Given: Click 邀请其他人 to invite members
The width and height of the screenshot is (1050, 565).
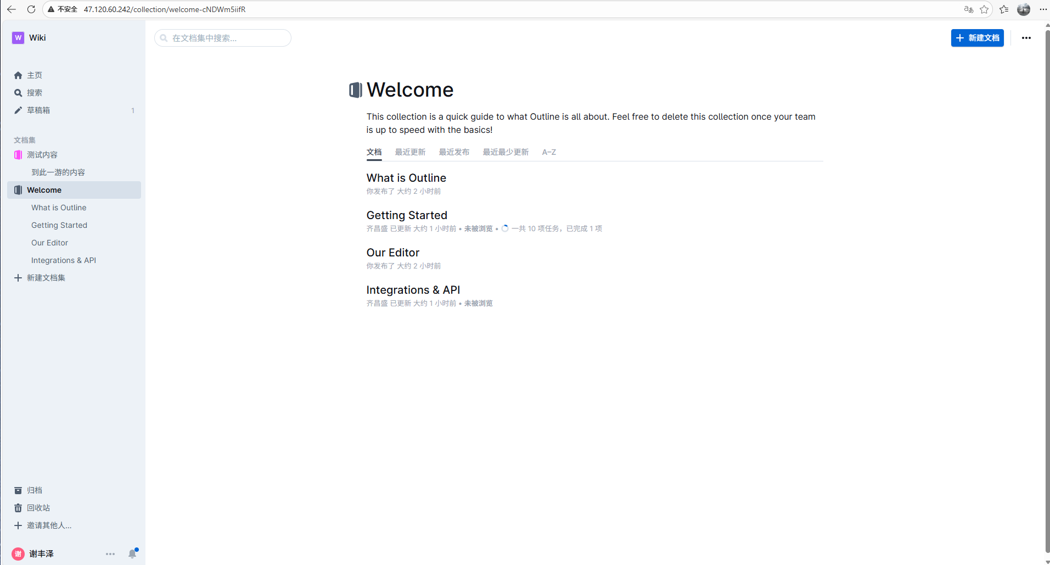Looking at the screenshot, I should coord(49,525).
